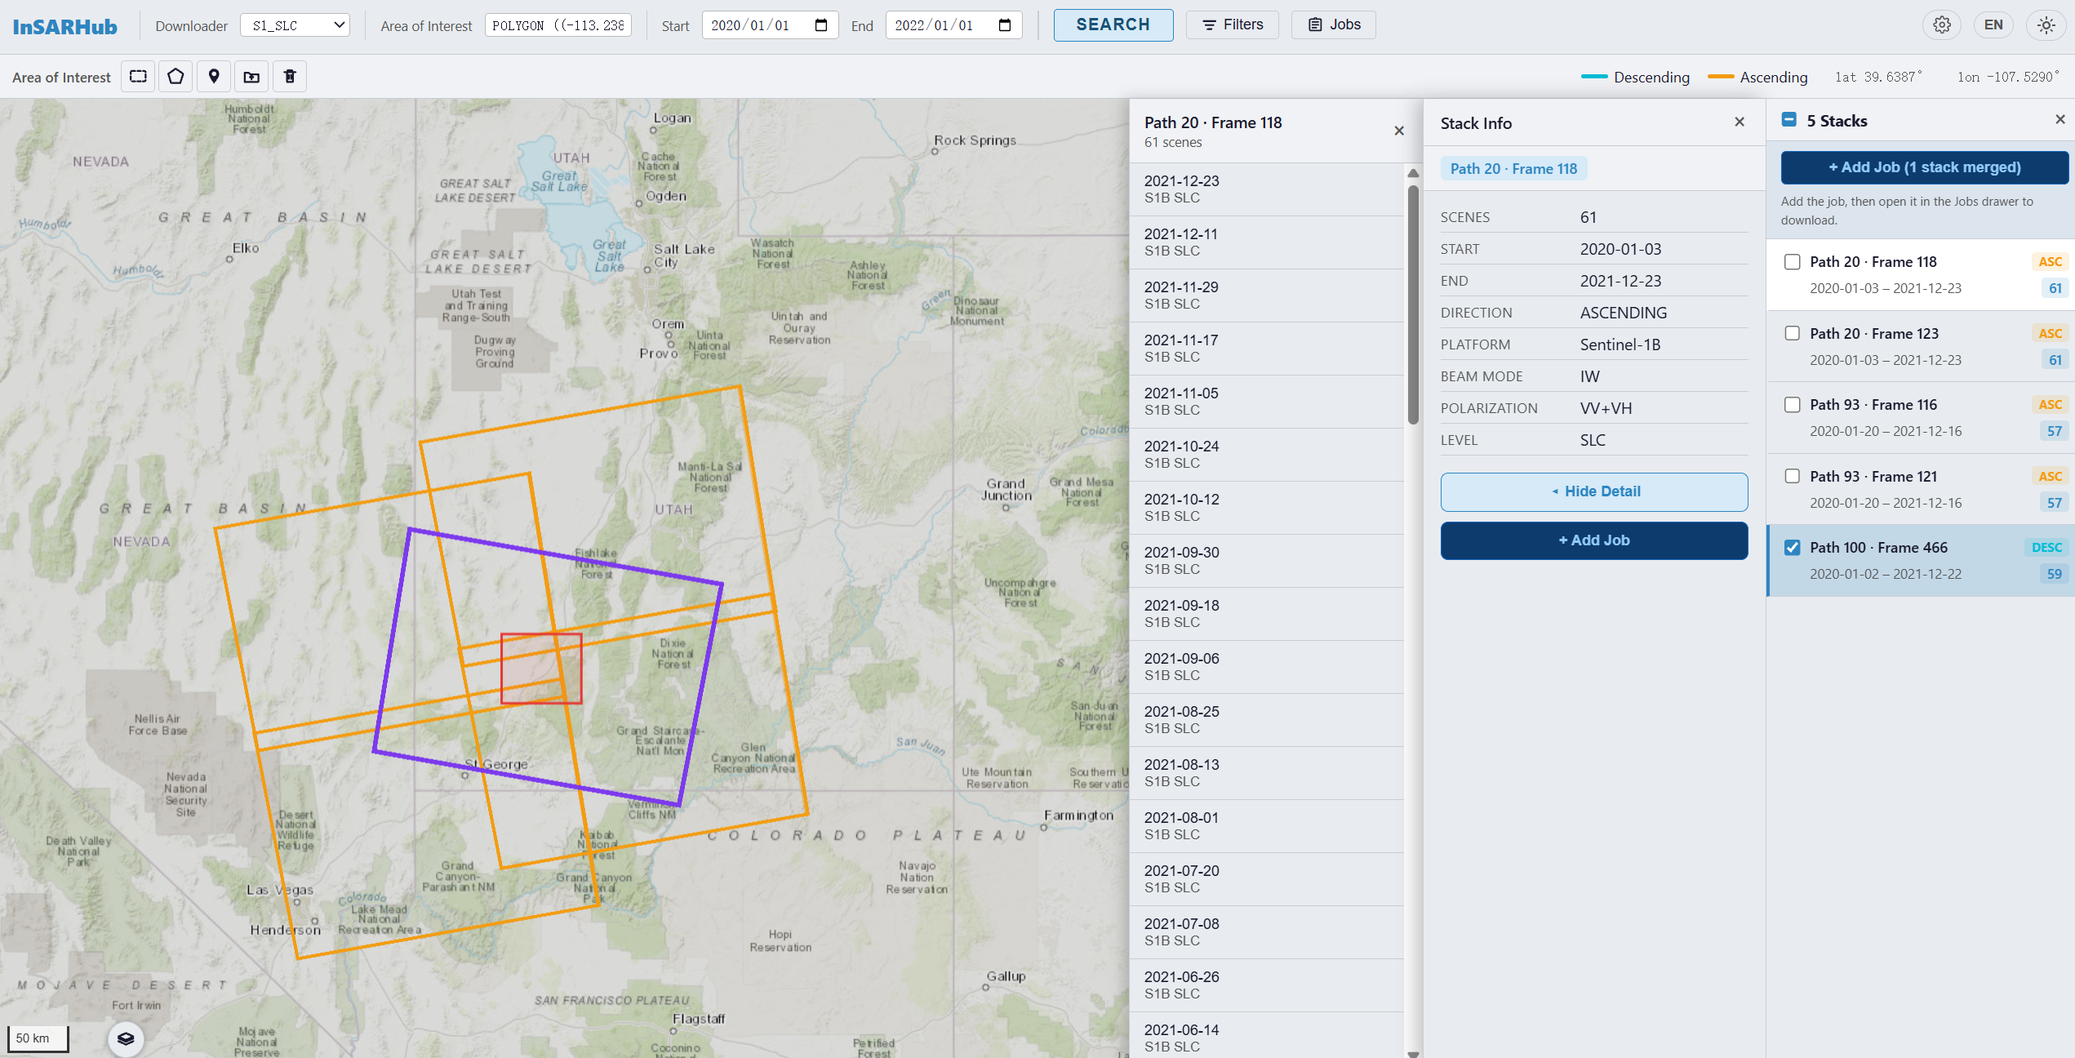Toggle select-all stacks checkbox
Viewport: 2075px width, 1058px height.
pyautogui.click(x=1789, y=120)
